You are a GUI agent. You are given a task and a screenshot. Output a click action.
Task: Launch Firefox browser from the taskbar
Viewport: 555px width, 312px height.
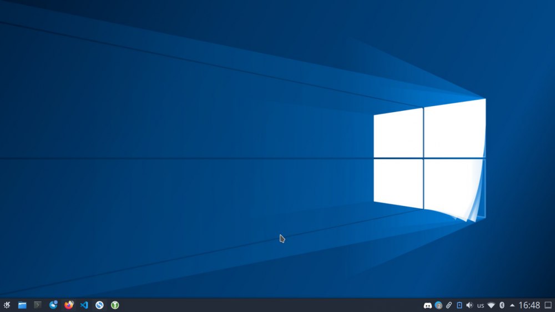[x=69, y=305]
